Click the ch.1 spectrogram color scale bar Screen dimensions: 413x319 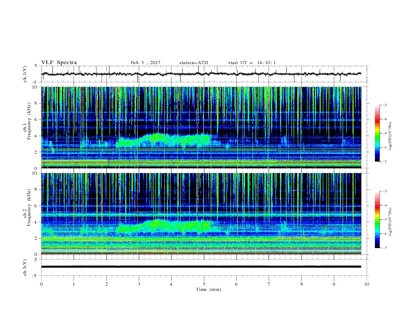[x=377, y=133]
